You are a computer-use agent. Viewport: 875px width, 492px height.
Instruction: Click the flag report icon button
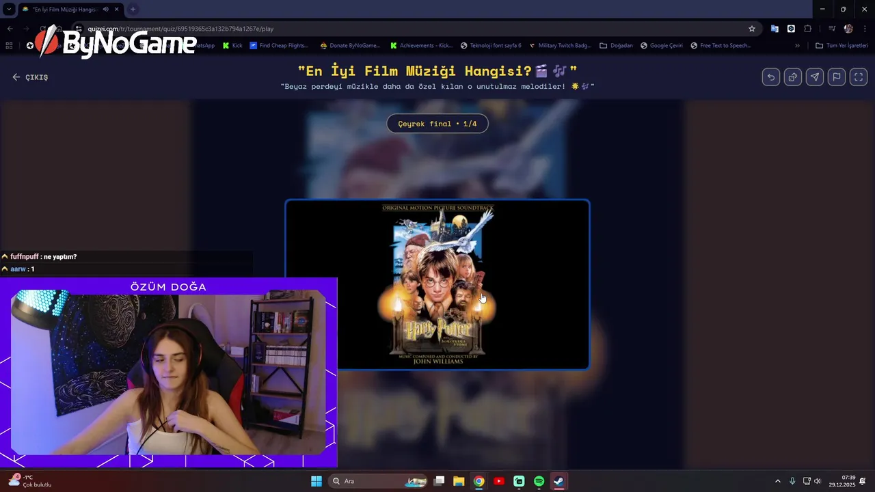tap(837, 77)
